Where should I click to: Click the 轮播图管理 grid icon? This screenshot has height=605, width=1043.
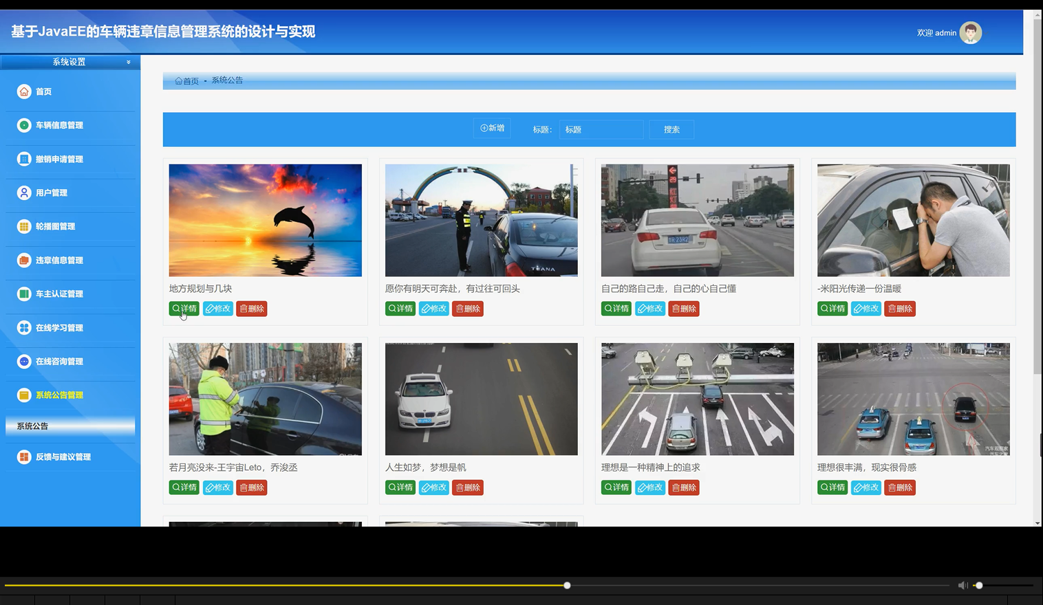pos(24,226)
